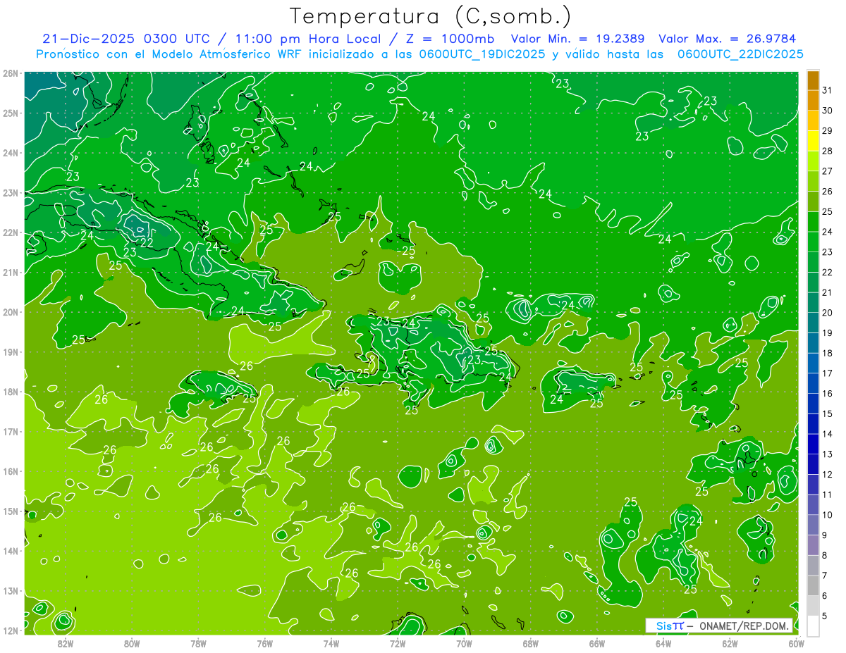
Task: Click latitude axis label 25N
Action: (11, 113)
